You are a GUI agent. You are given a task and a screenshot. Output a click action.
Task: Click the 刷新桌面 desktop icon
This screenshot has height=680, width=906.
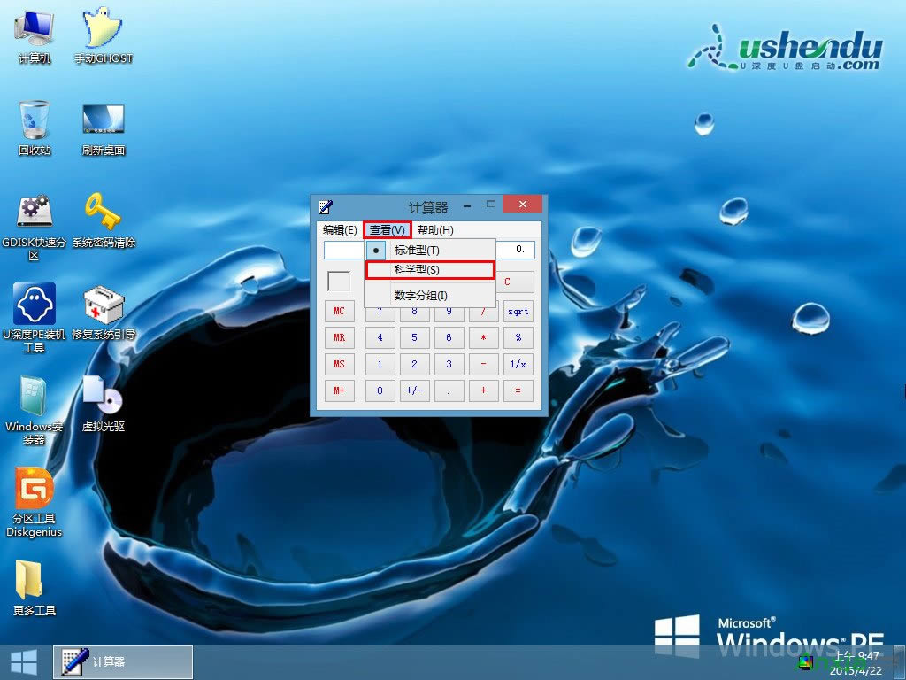[104, 129]
